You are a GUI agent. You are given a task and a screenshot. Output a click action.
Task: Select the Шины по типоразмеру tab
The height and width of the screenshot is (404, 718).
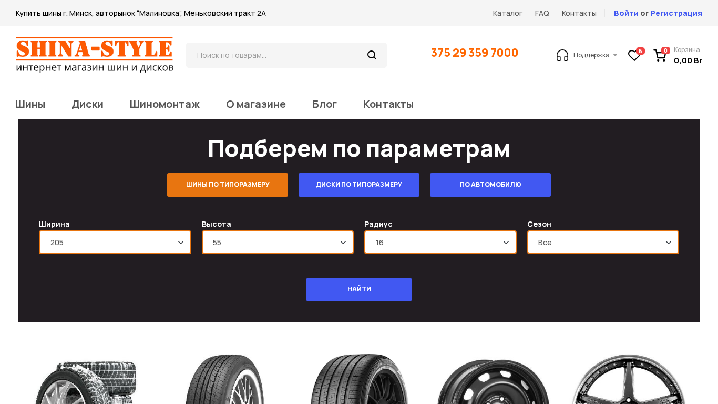point(228,185)
